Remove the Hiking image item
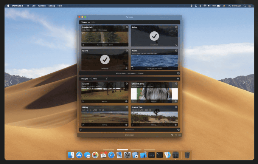Screen dimensions: 258x164 (127, 107)
